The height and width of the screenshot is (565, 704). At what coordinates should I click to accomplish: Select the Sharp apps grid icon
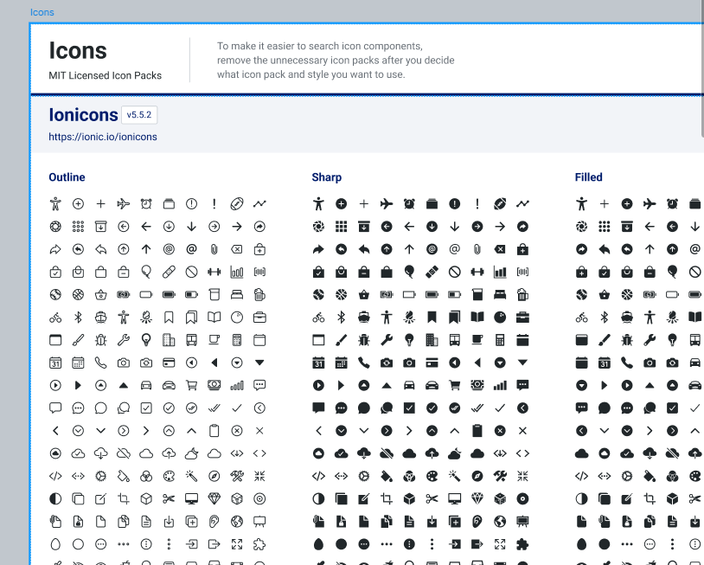pos(342,227)
